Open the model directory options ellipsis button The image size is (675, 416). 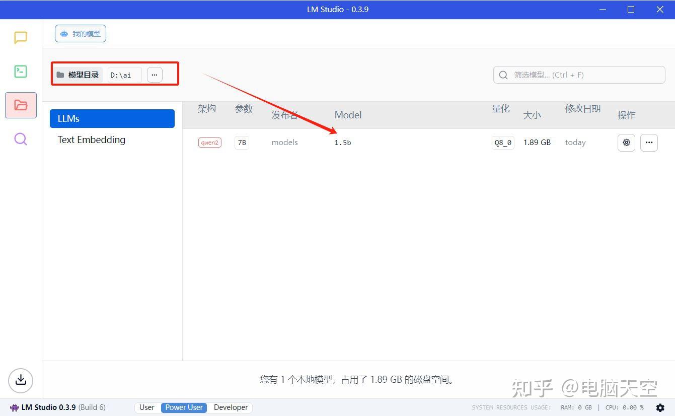pos(155,75)
